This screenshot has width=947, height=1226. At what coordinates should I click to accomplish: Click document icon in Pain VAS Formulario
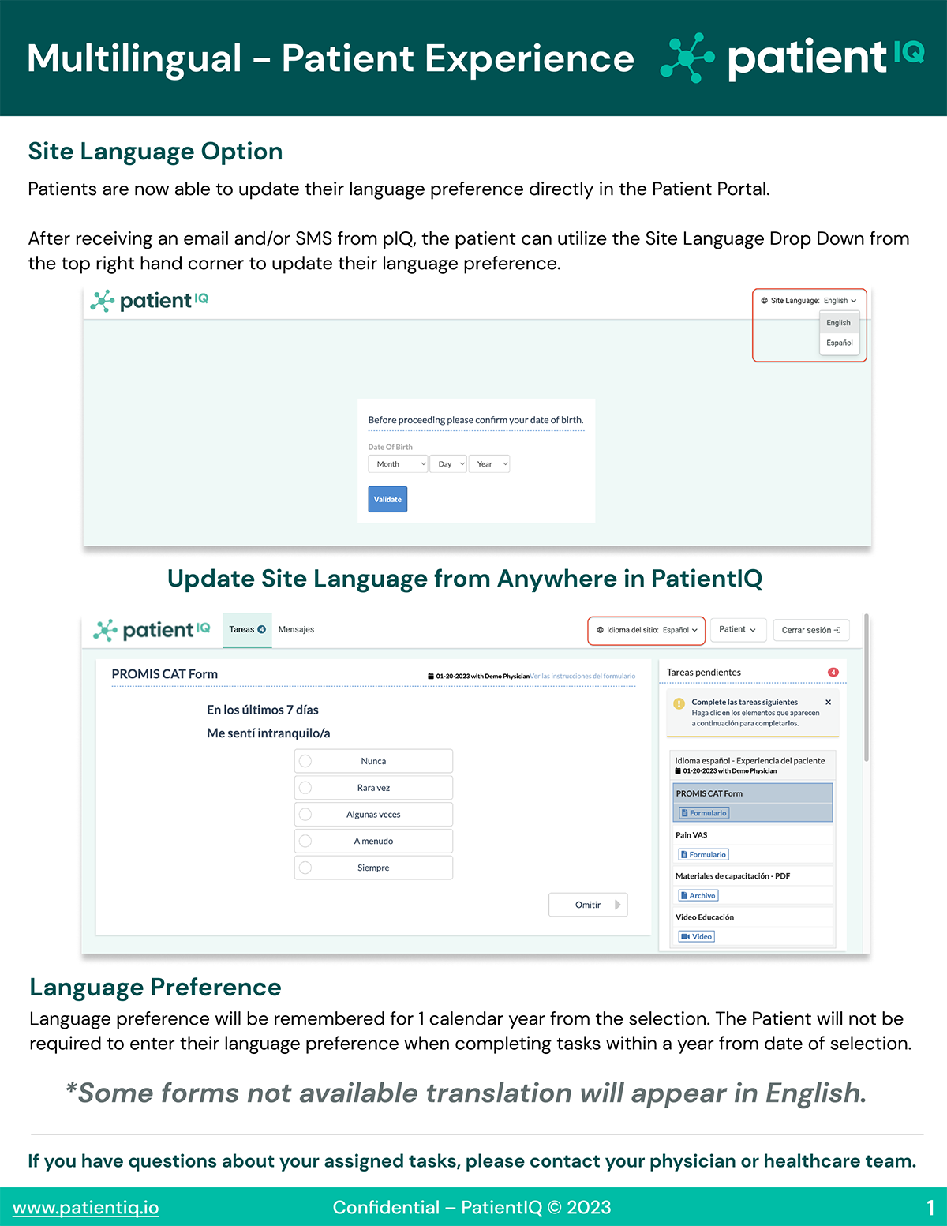684,854
